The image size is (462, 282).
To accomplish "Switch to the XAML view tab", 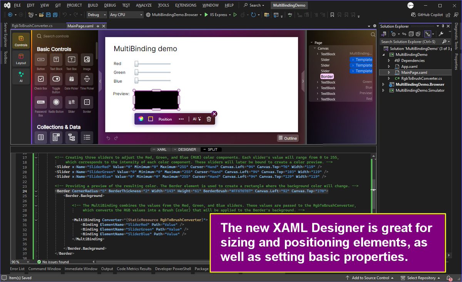I will 159,149.
